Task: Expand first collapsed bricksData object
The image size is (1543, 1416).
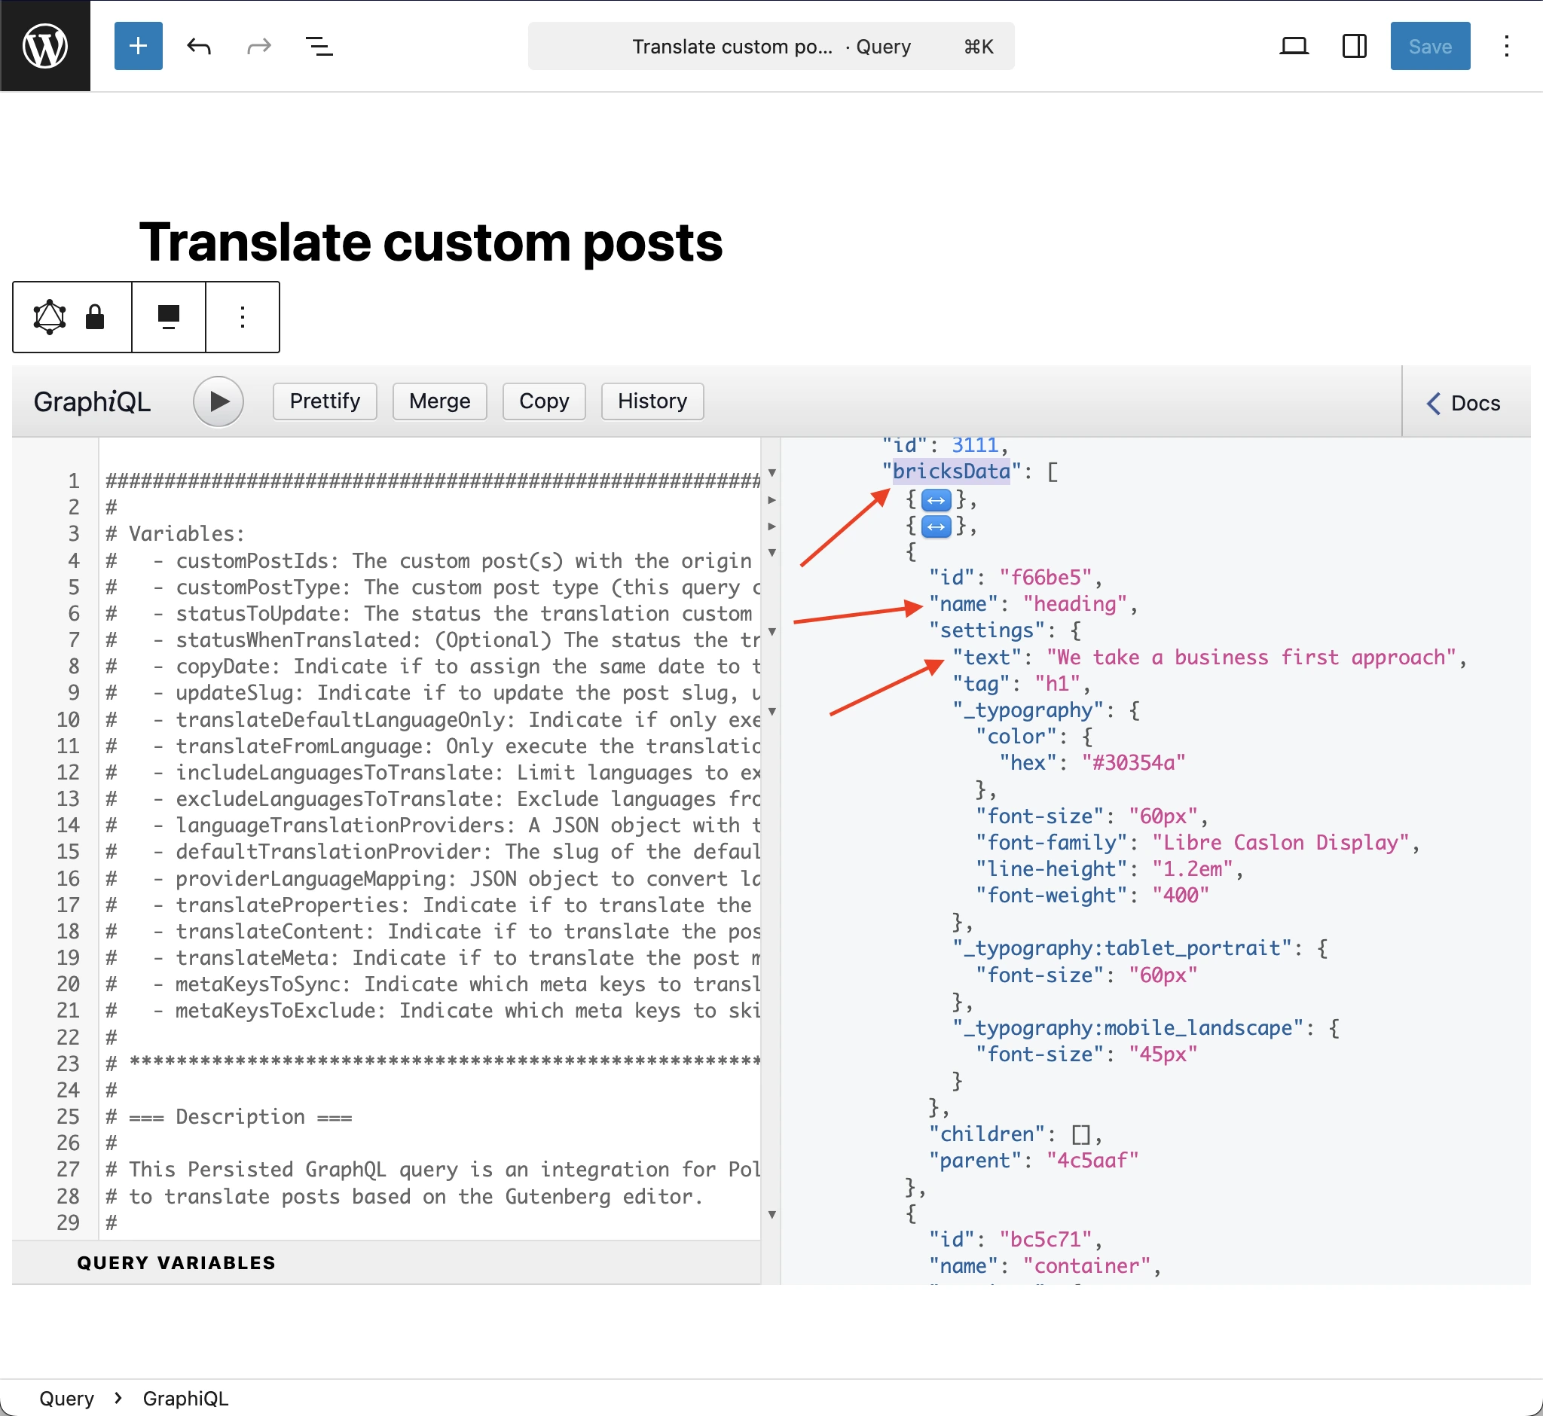Action: pos(936,500)
